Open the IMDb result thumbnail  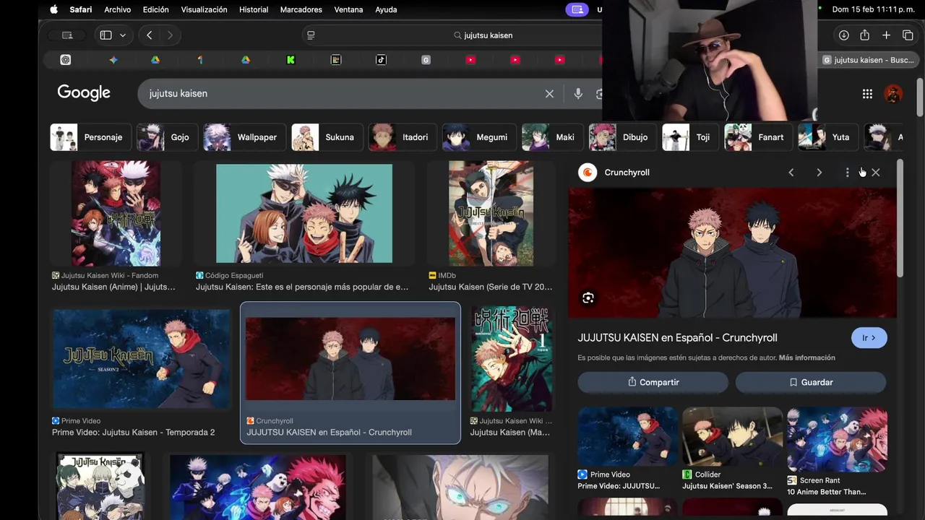pos(491,214)
